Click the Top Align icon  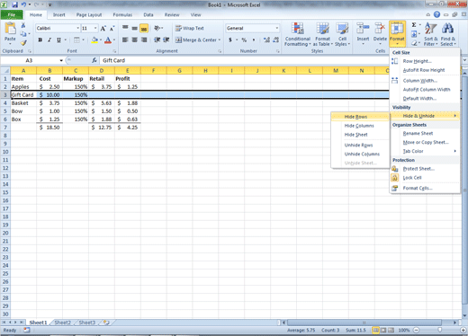125,28
